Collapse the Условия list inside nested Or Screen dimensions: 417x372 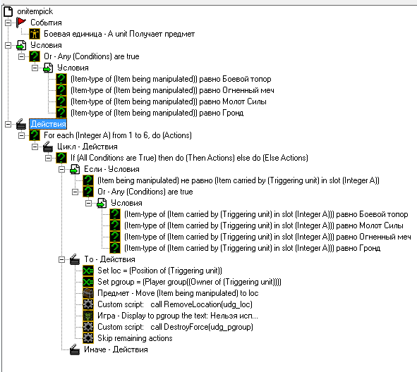point(89,203)
